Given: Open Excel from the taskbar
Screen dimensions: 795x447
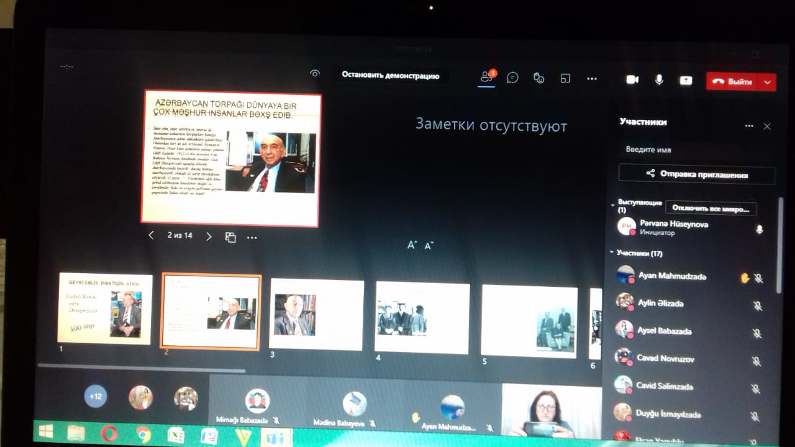Looking at the screenshot, I should 176,435.
